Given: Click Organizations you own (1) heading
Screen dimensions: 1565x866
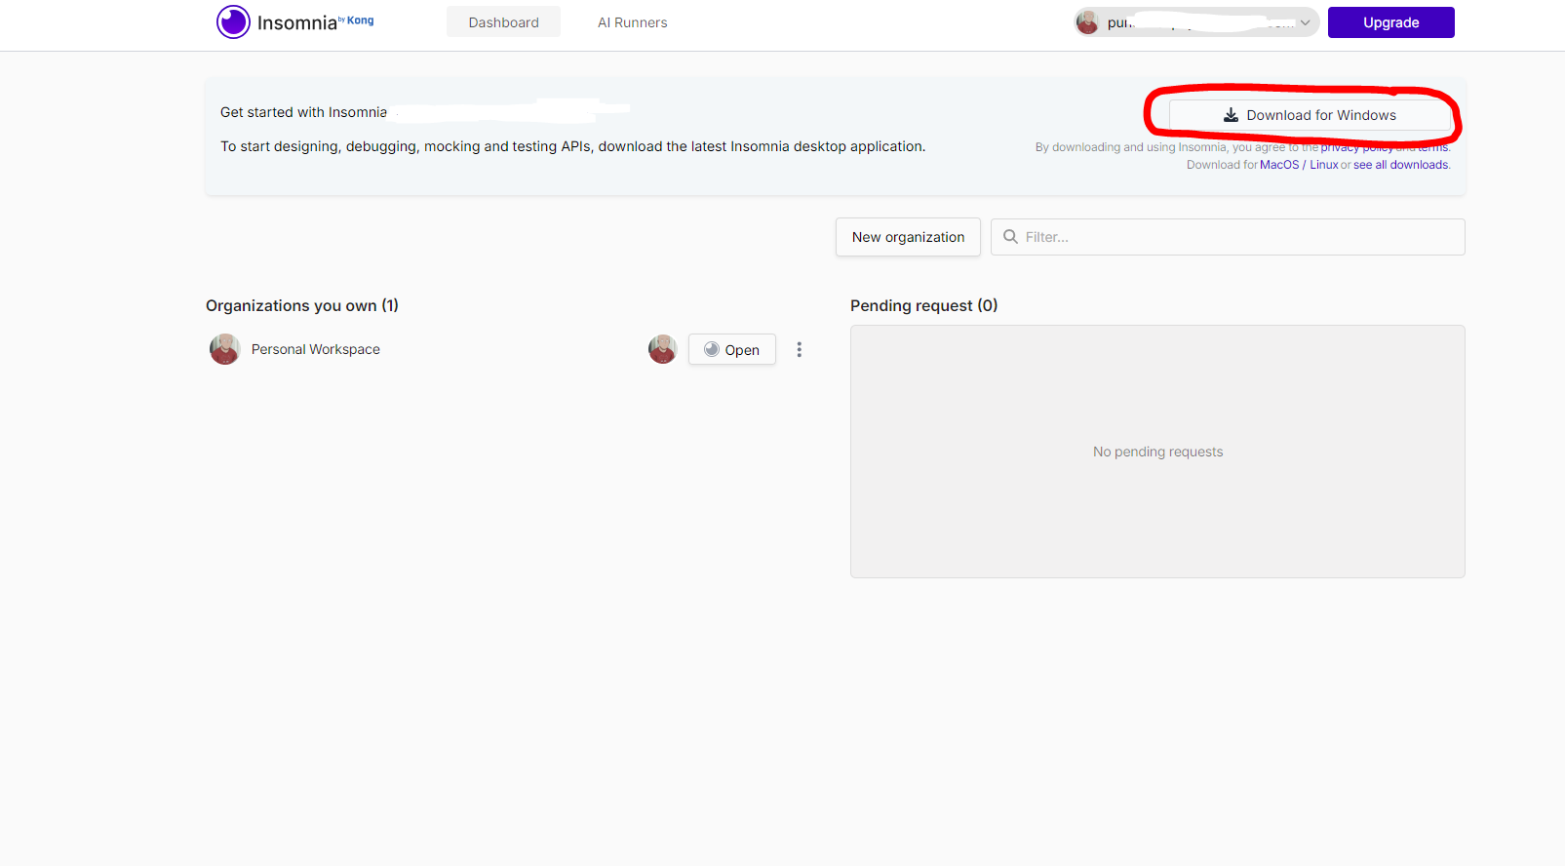Looking at the screenshot, I should (x=302, y=305).
